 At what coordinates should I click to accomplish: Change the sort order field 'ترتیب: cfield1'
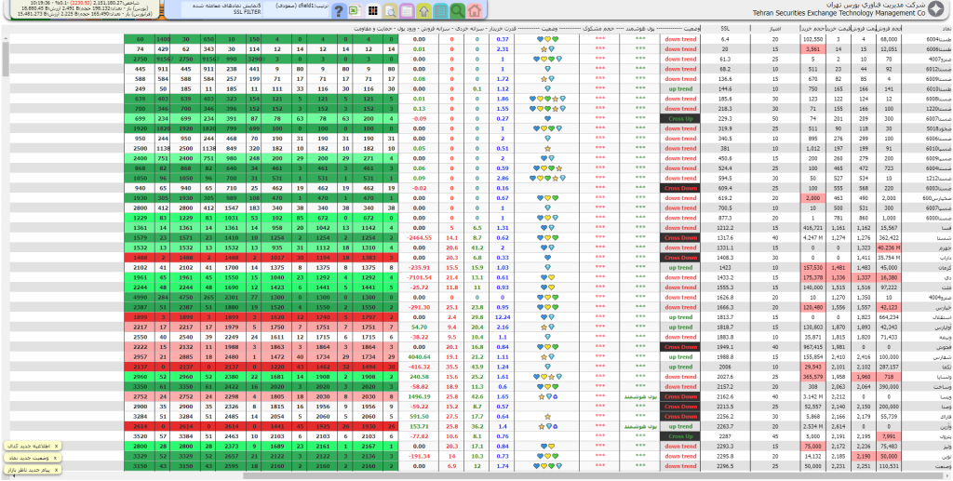297,7
